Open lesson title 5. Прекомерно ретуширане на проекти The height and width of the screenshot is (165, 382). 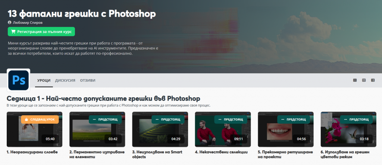[285, 154]
